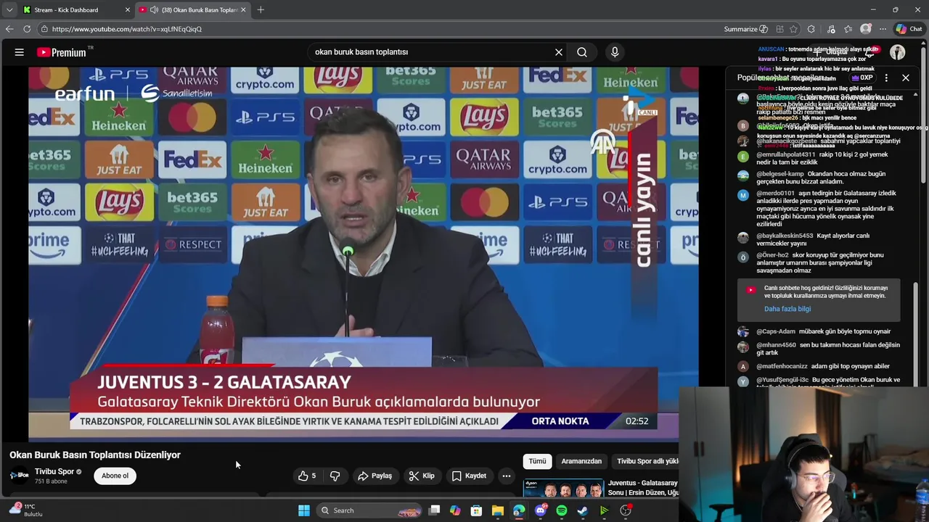Open the YouTube account avatar menu
This screenshot has height=522, width=929.
click(x=898, y=52)
